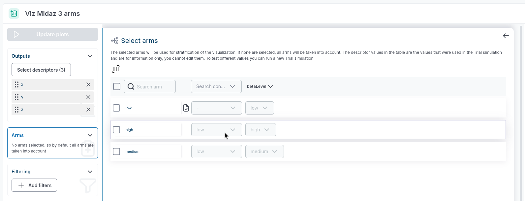
Task: Click the Viz Midaz chart app icon
Action: [14, 13]
